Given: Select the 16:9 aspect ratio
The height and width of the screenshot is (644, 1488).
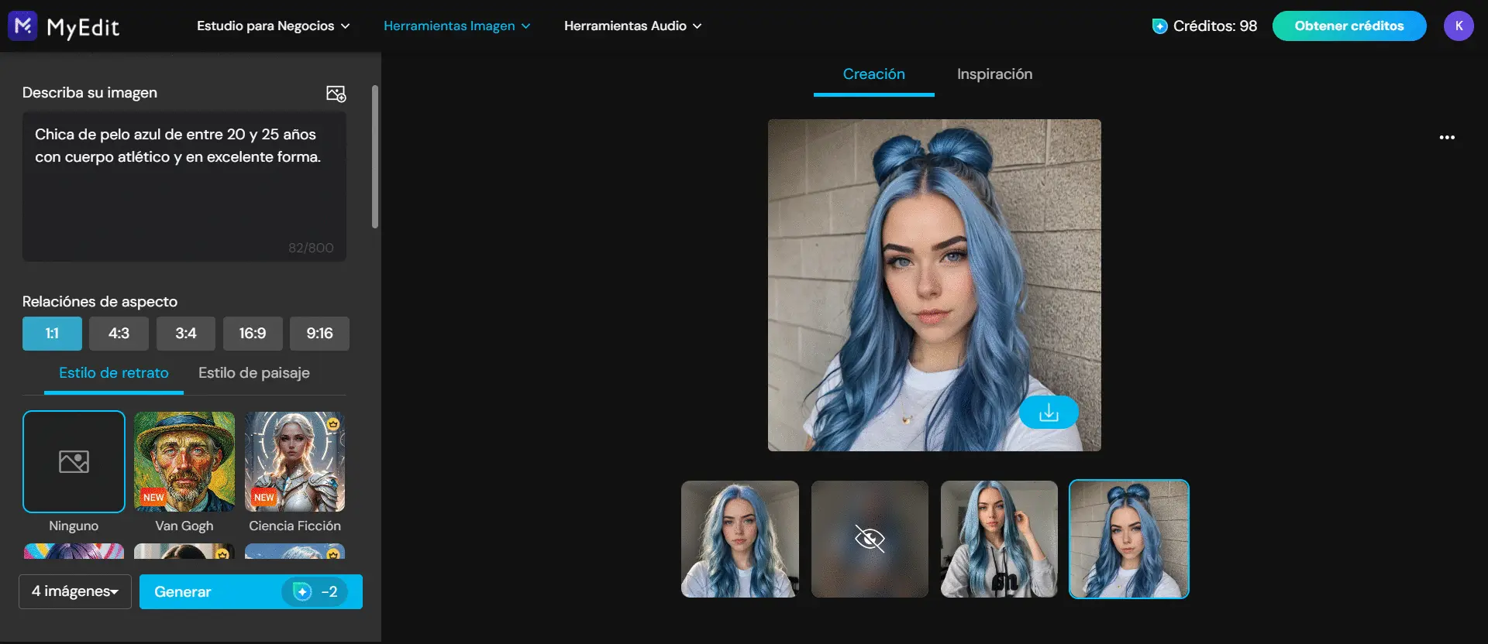Looking at the screenshot, I should [x=253, y=334].
